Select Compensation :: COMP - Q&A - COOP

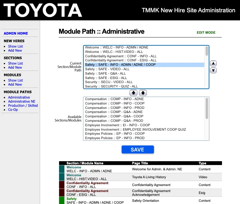[x=145, y=116]
